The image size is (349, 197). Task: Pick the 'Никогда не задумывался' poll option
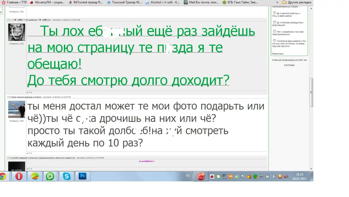[x=275, y=41]
